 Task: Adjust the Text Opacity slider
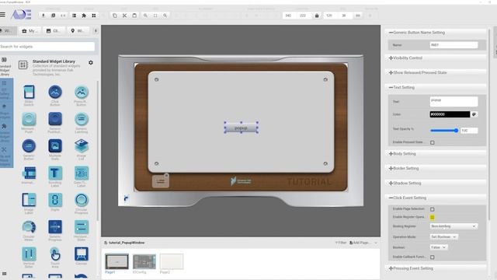pyautogui.click(x=444, y=131)
